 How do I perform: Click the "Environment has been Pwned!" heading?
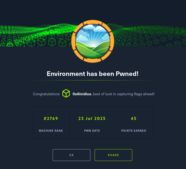point(93,74)
